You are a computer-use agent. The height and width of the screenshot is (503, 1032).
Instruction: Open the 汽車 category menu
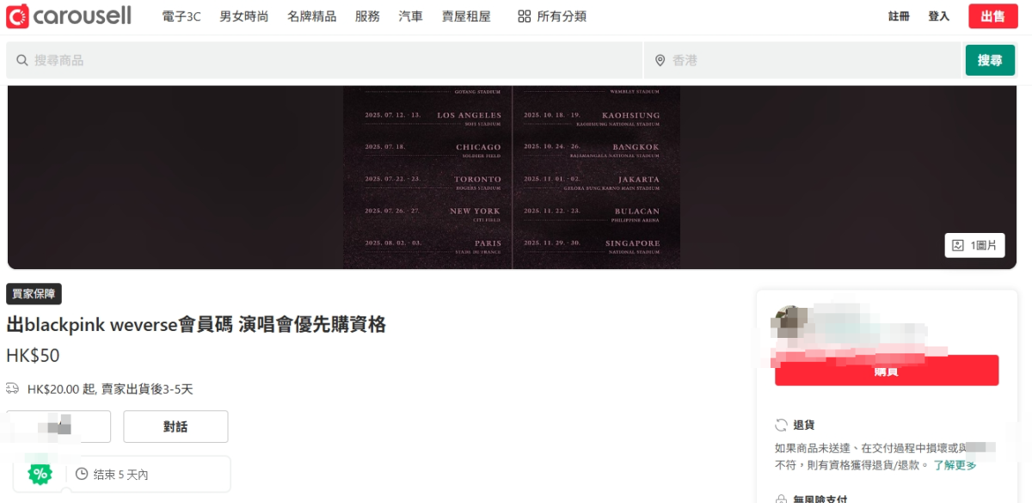pyautogui.click(x=411, y=16)
